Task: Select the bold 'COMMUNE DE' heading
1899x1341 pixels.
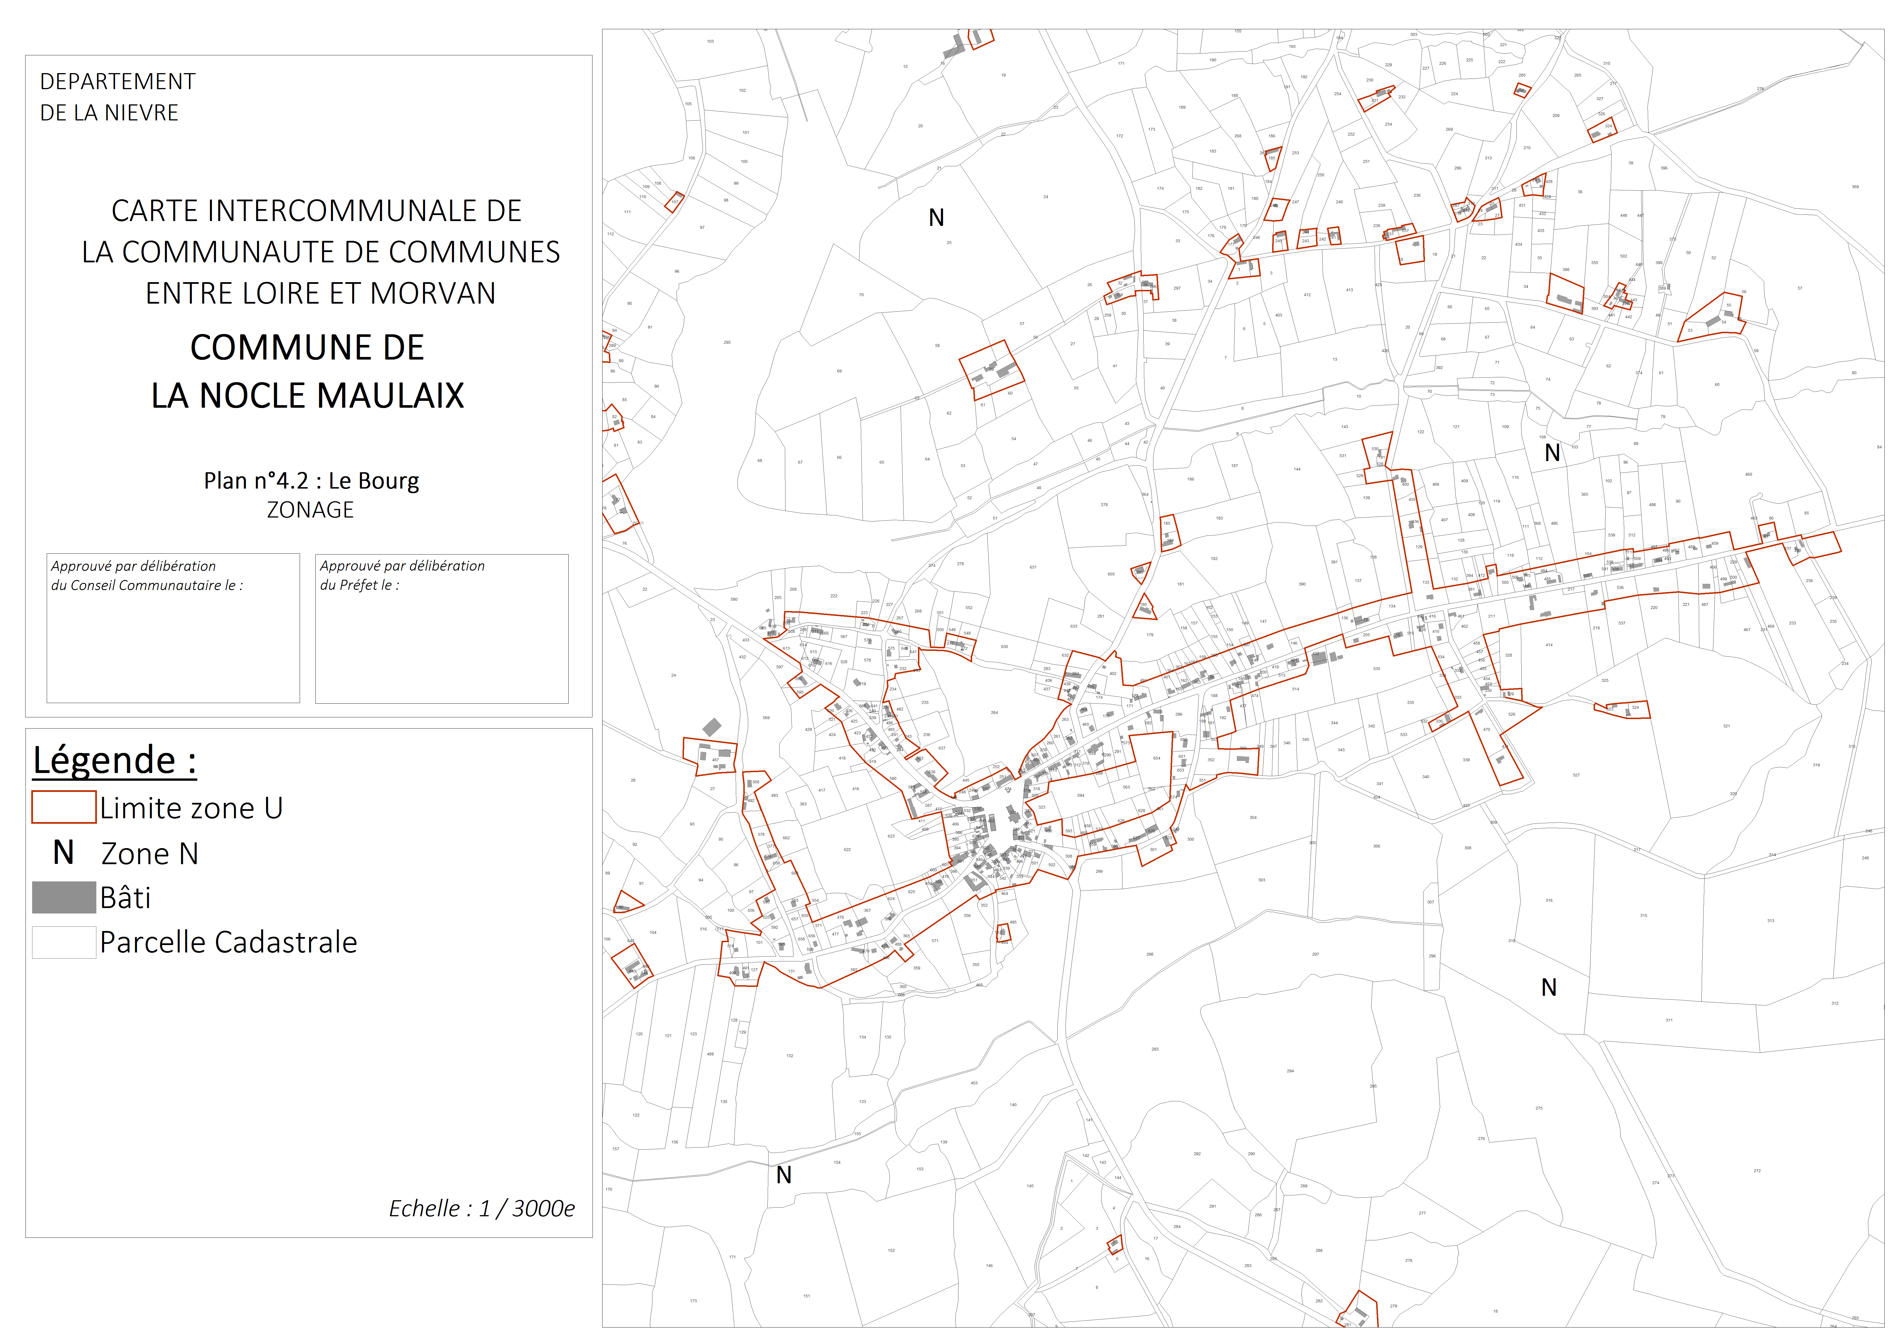Action: 308,347
